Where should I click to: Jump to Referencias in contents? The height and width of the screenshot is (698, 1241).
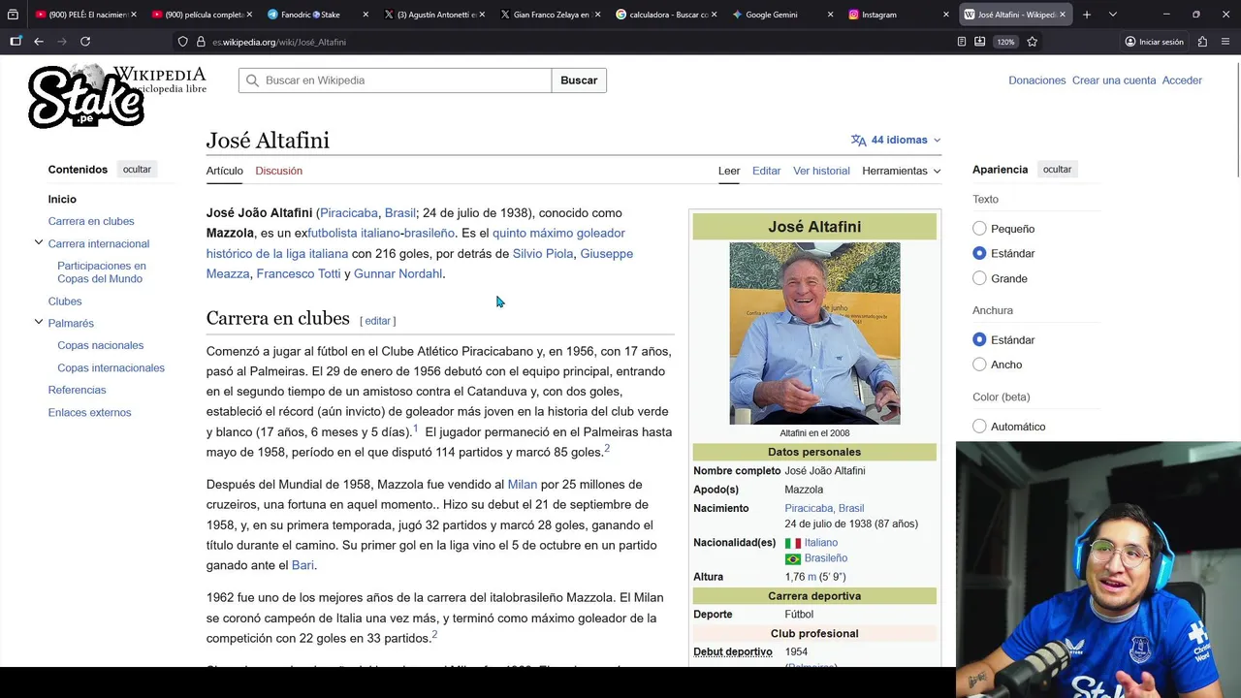point(77,390)
